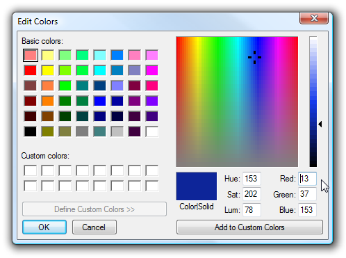Select the pure red basic color swatch

pyautogui.click(x=31, y=70)
